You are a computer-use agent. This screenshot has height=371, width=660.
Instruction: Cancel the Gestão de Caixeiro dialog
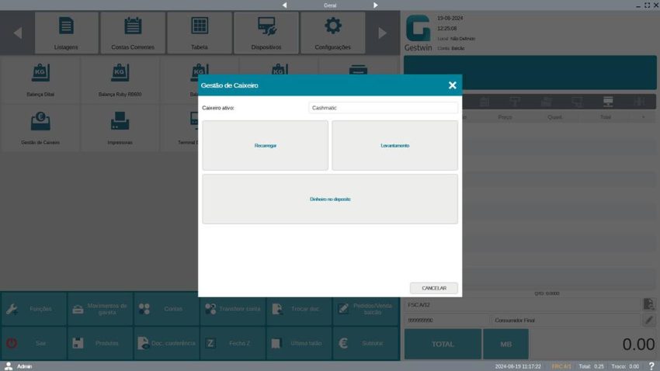(434, 288)
